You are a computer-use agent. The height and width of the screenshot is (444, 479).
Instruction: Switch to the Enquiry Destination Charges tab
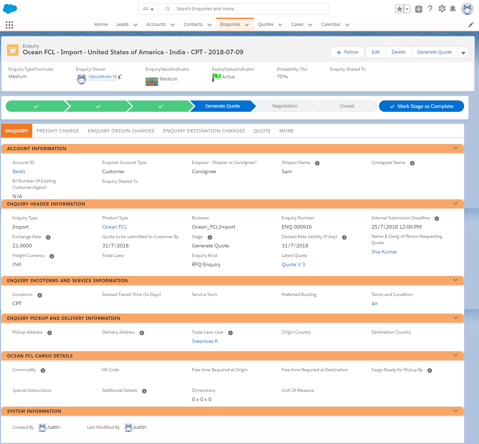204,131
